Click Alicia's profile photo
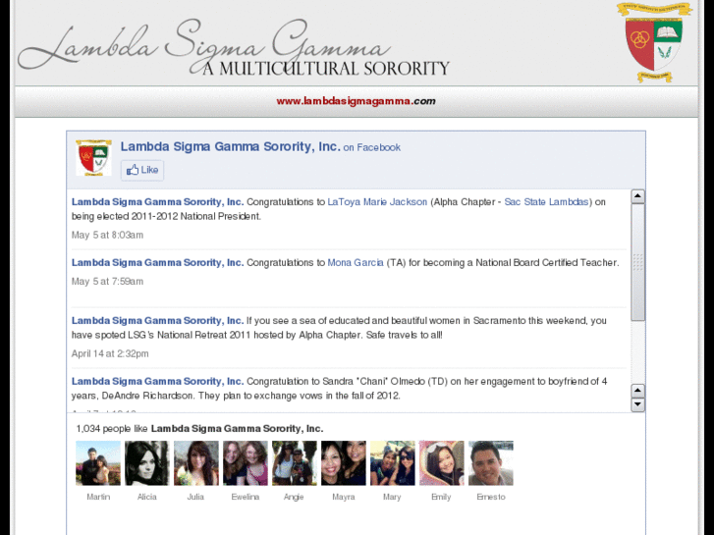 pyautogui.click(x=147, y=463)
